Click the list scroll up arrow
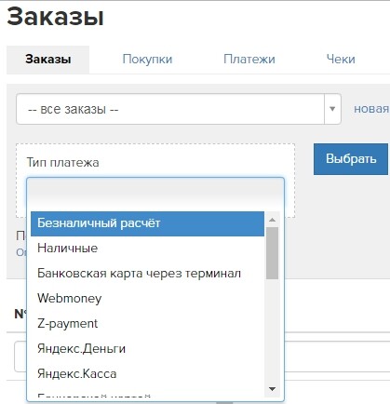 point(272,220)
